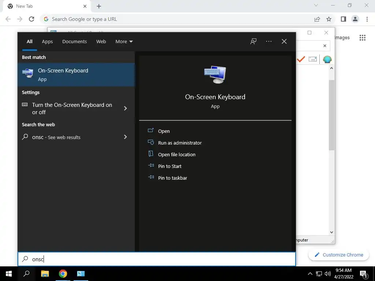Open the three-dots options menu in search panel
This screenshot has height=281, width=375.
pyautogui.click(x=268, y=41)
